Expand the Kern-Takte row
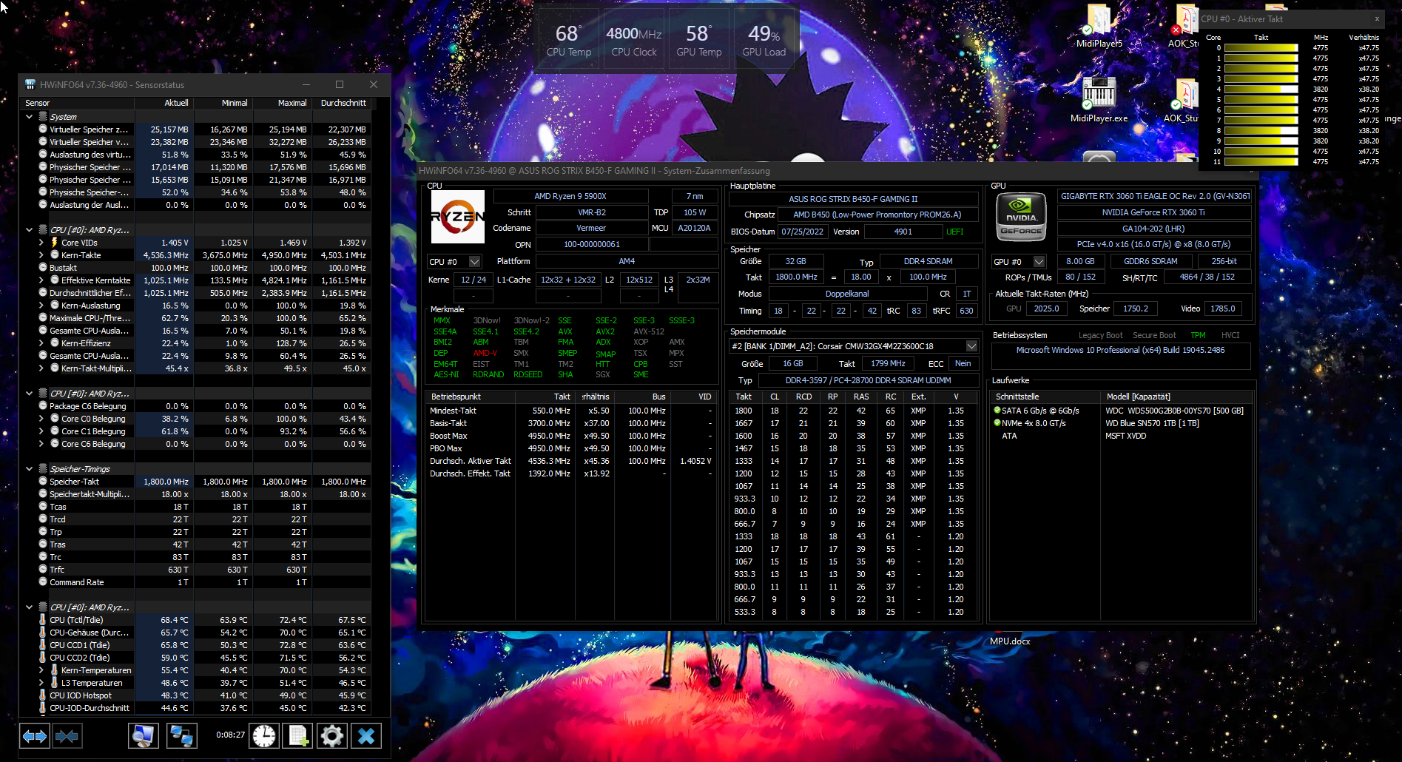 tap(41, 255)
